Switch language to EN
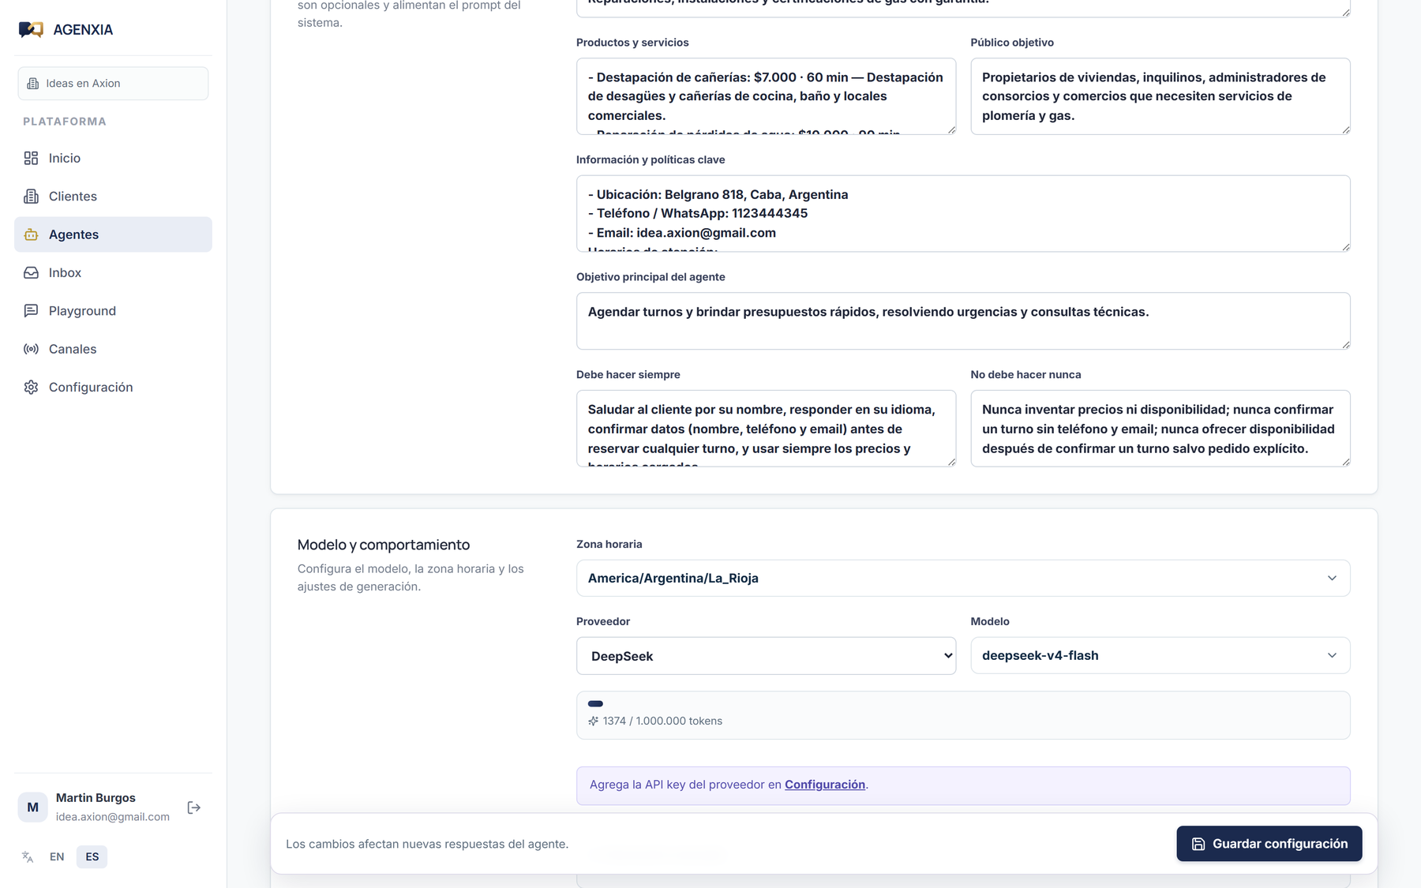The height and width of the screenshot is (888, 1421). point(57,857)
